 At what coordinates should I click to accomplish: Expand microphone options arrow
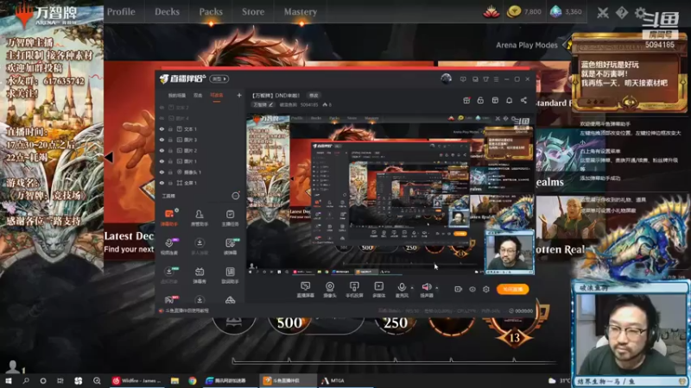[x=412, y=288]
